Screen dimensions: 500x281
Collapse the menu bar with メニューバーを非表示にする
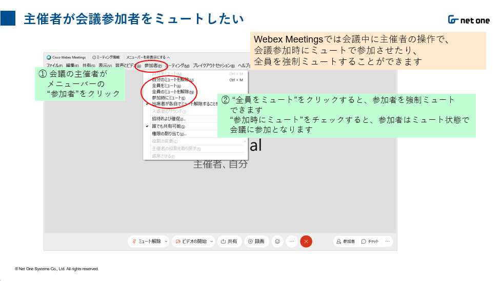[x=148, y=58]
